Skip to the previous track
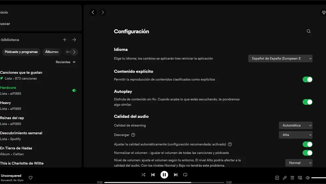326x184 pixels. coord(153,175)
